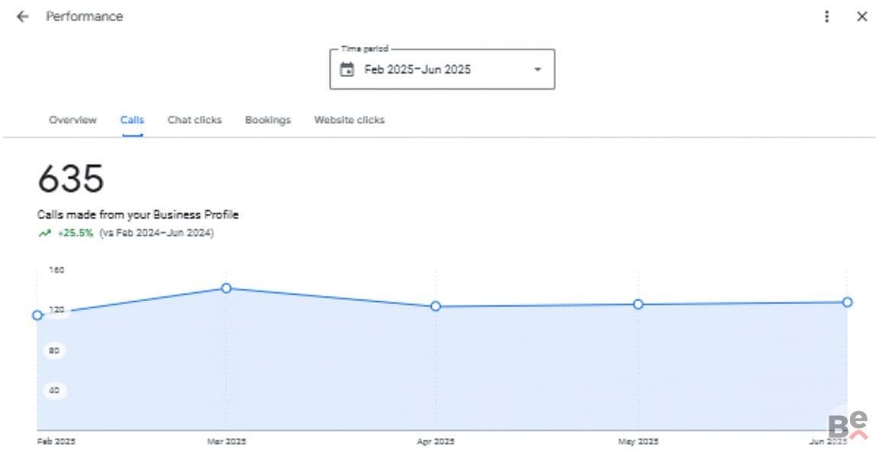Click the May 2025 axis label
The width and height of the screenshot is (879, 457).
click(x=638, y=441)
